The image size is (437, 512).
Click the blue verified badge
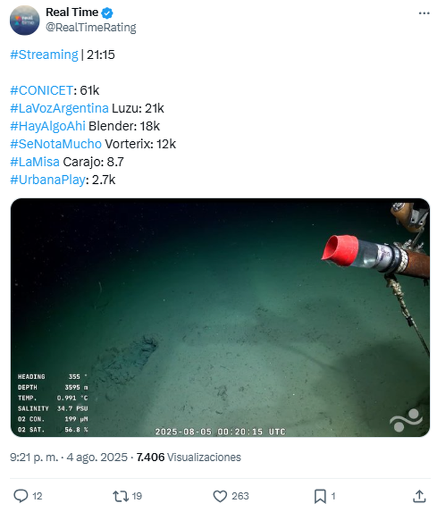[107, 13]
